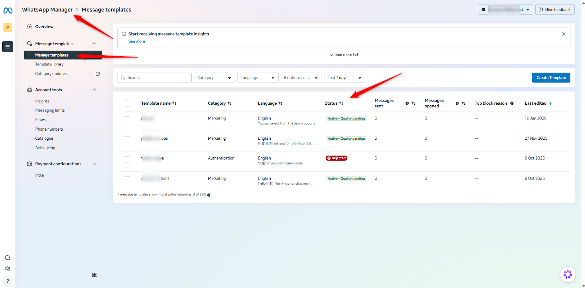Screen dimensions: 585x288
Task: Tick the checkbox for the Rejected Authentication template
Action: tap(127, 160)
